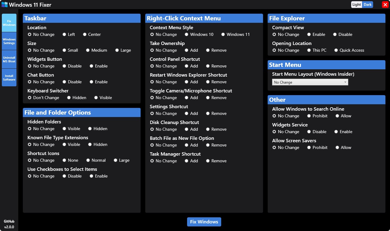Add the Settings Shortcut
Image resolution: width=390 pixels, height=231 pixels.
(191, 113)
